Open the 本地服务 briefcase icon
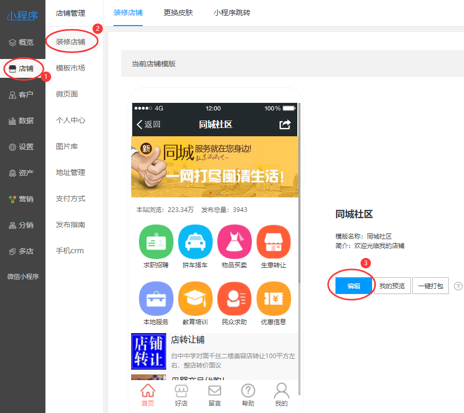 click(x=156, y=299)
